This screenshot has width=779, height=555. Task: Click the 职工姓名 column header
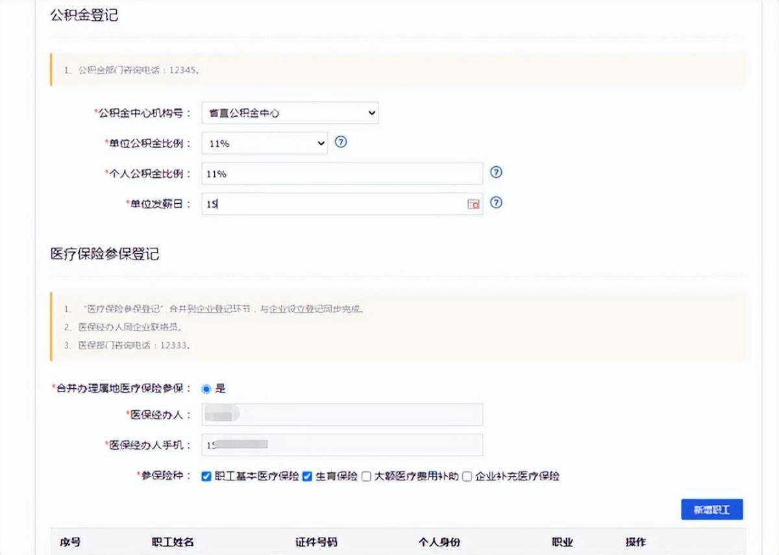click(x=173, y=542)
